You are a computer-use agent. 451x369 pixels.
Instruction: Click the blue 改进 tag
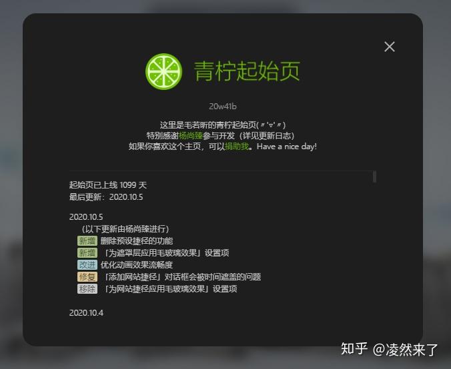87,265
